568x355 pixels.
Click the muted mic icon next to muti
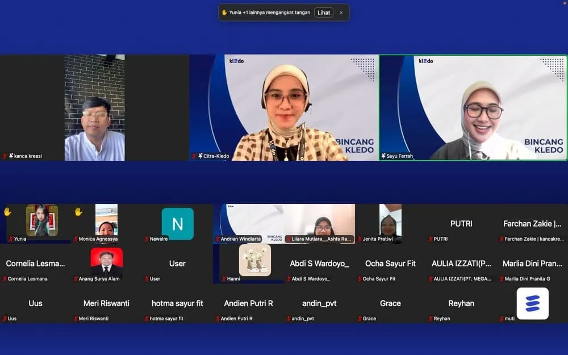(502, 319)
